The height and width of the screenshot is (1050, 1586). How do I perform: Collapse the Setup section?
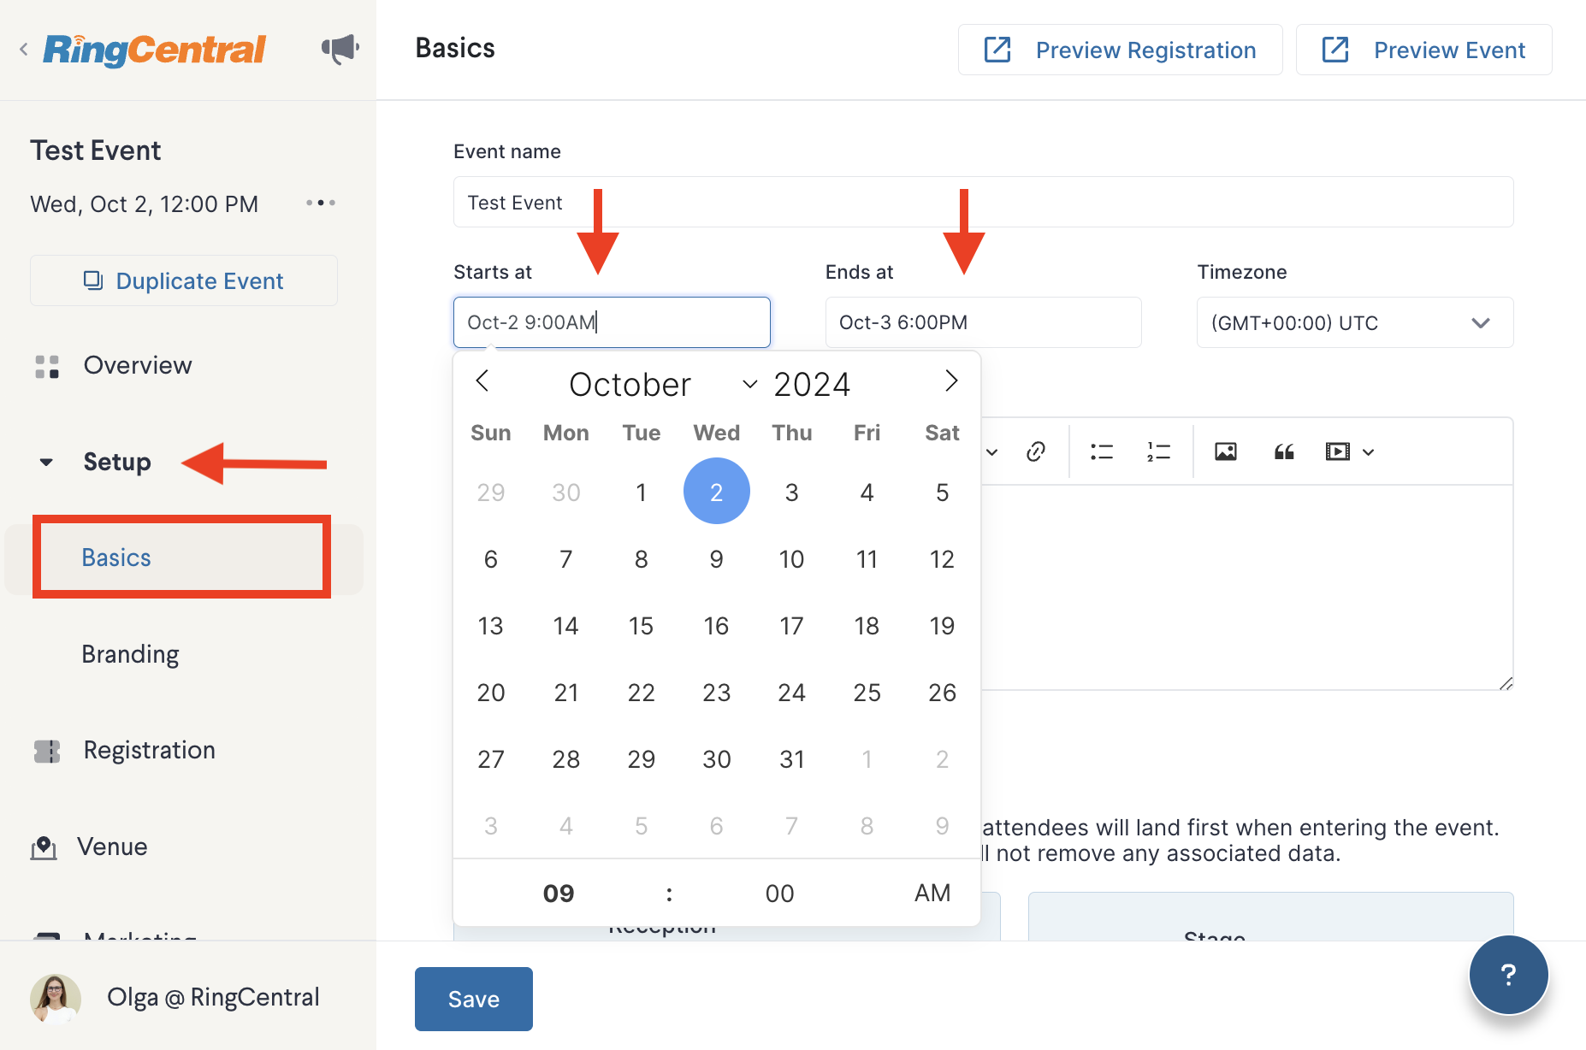[46, 463]
